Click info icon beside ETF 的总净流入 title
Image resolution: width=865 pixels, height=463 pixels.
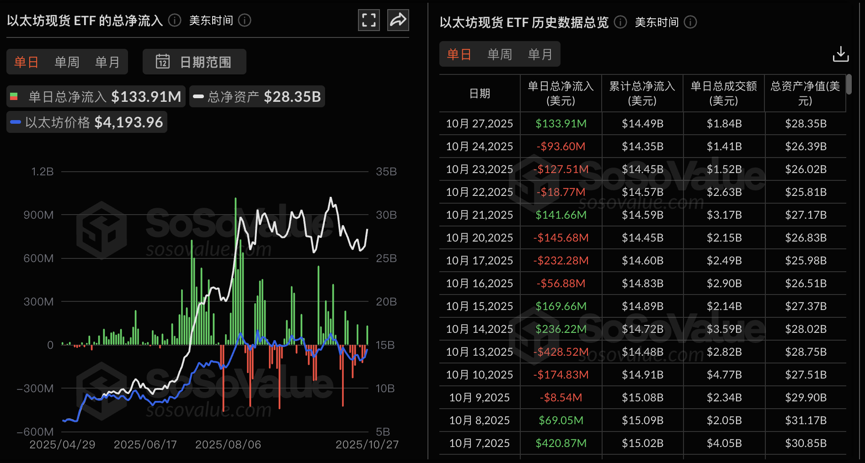[175, 21]
